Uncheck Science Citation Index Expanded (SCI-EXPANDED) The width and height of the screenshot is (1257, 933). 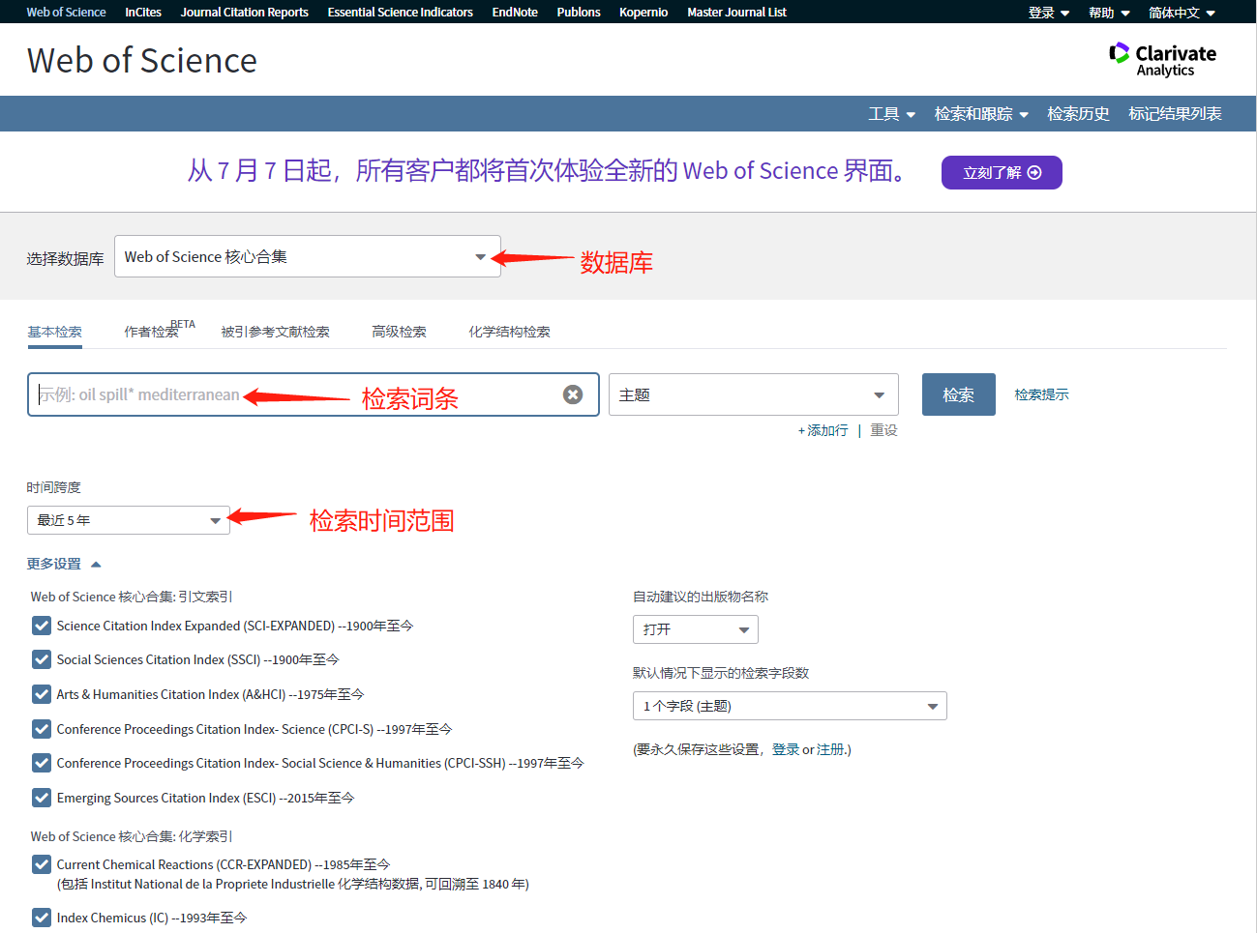coord(42,626)
